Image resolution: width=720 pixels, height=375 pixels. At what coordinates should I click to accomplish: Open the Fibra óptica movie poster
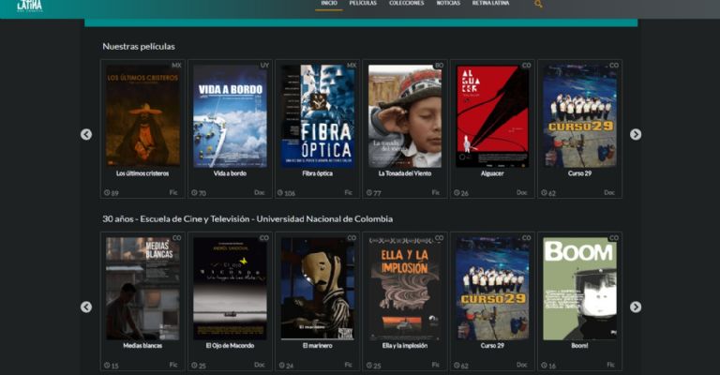[317, 115]
